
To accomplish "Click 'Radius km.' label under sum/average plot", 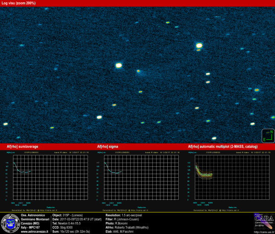I will click(x=51, y=207).
